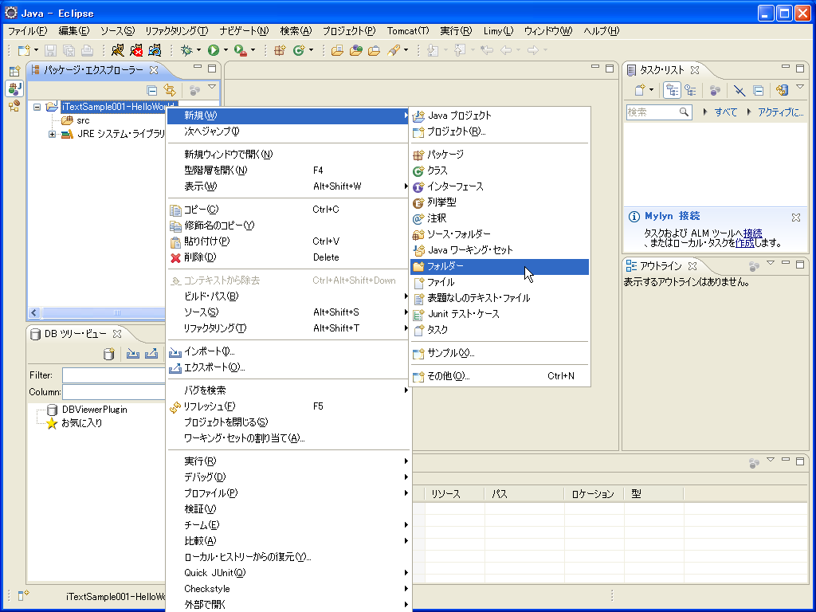Stop Tomcat with the red-cross cat icon
Screen dimensions: 816x612
(135, 50)
